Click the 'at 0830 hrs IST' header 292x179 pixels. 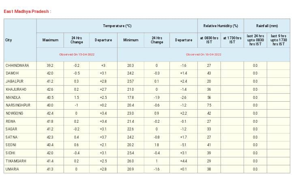click(x=209, y=40)
